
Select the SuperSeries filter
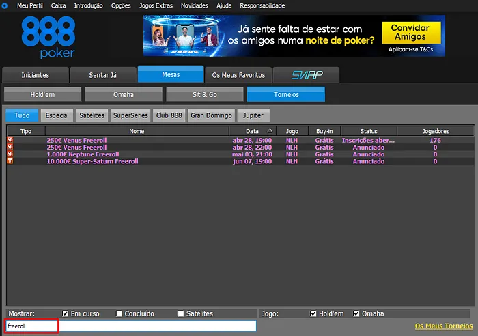coord(130,115)
